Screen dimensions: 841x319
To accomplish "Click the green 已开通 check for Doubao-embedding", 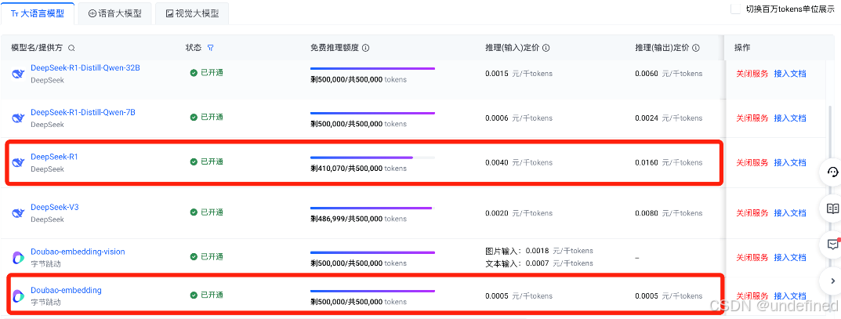I will (194, 295).
